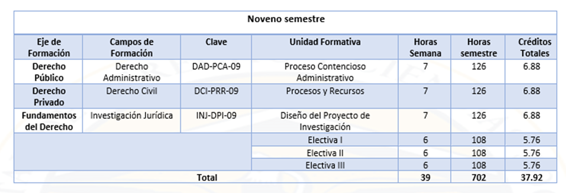The height and width of the screenshot is (193, 566).
Task: Click the 'Horas semestre' column header
Action: pos(479,47)
